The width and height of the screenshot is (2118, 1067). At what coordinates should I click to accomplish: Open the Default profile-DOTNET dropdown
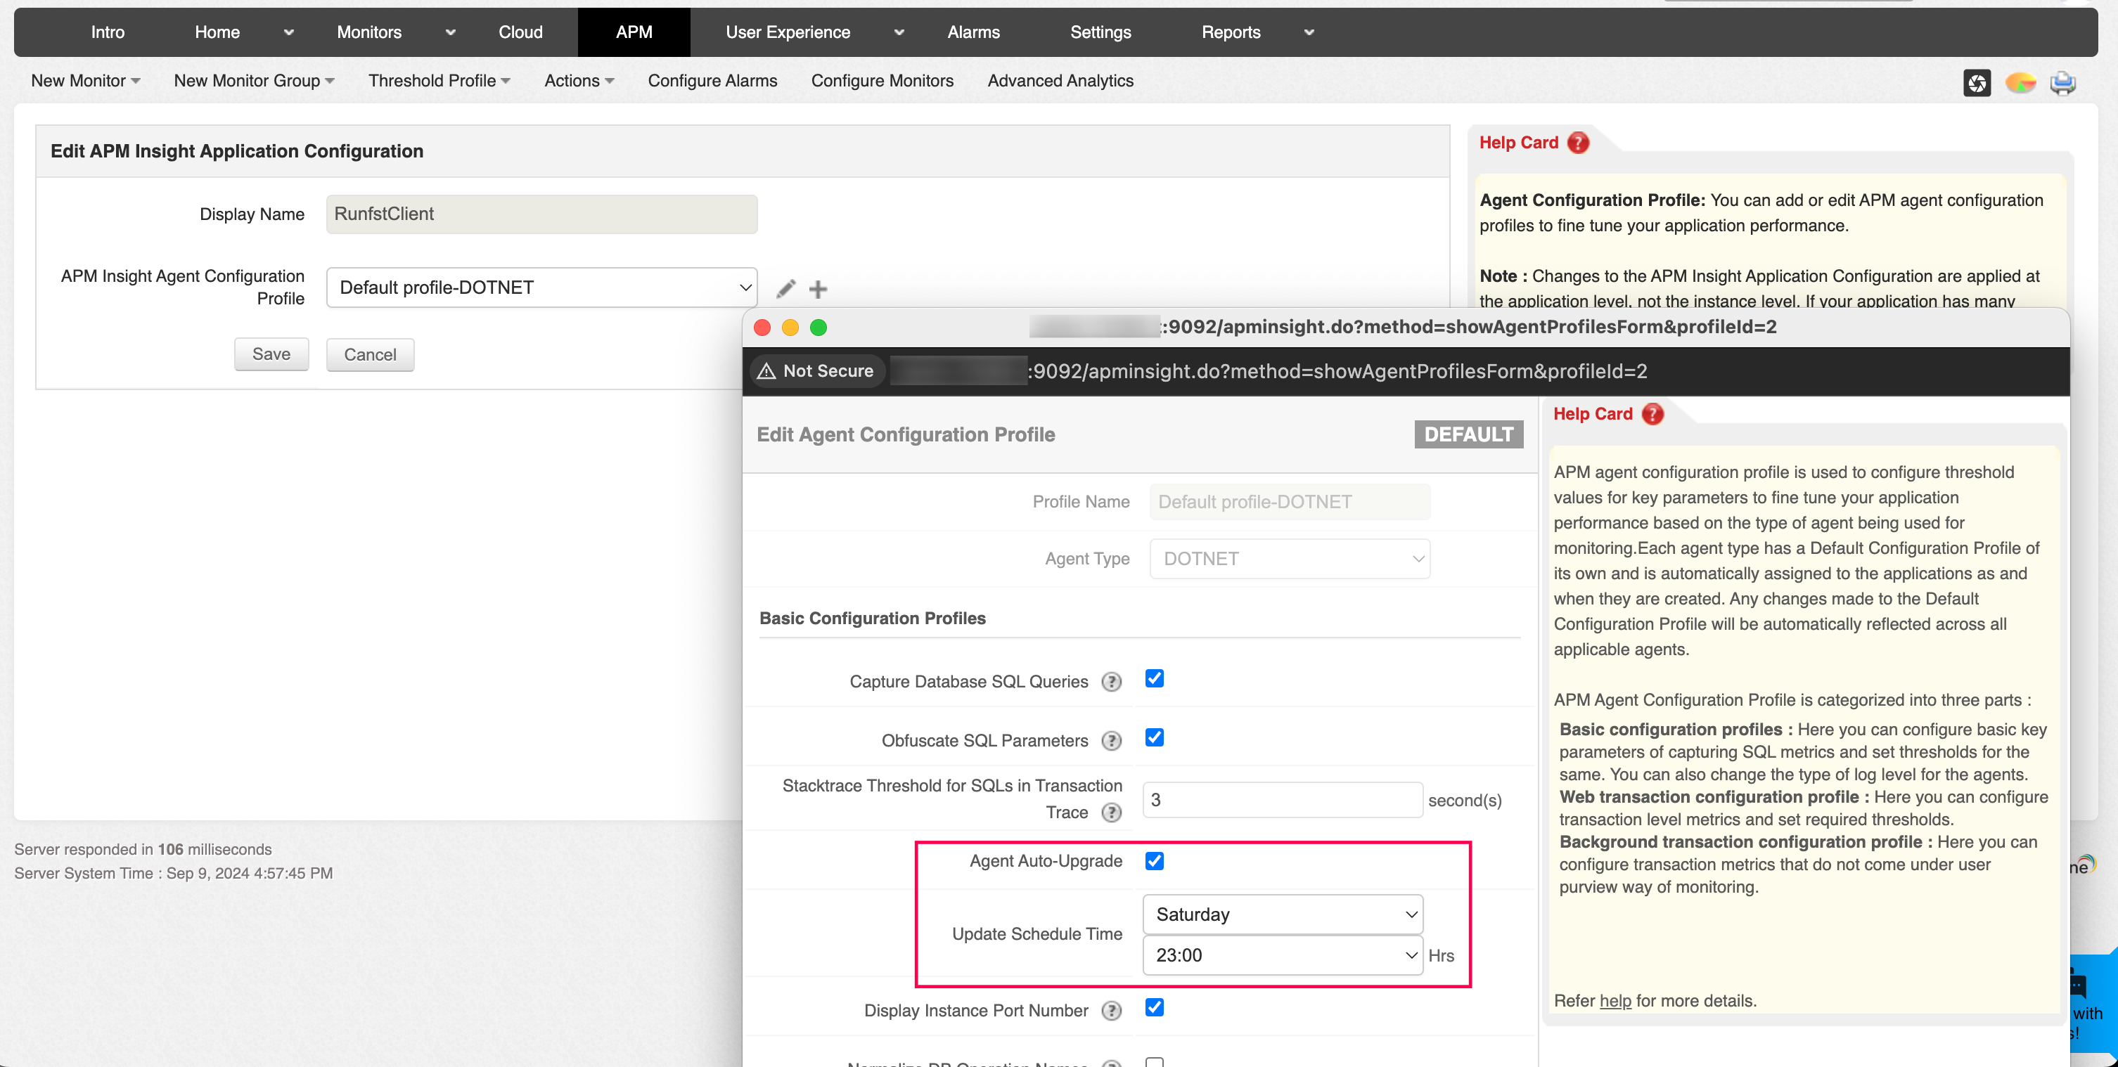[540, 287]
